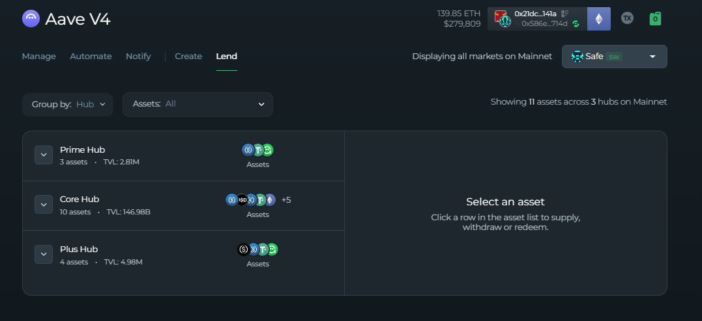Image resolution: width=702 pixels, height=321 pixels.
Task: Open the Group by Hub dropdown
Action: click(68, 105)
